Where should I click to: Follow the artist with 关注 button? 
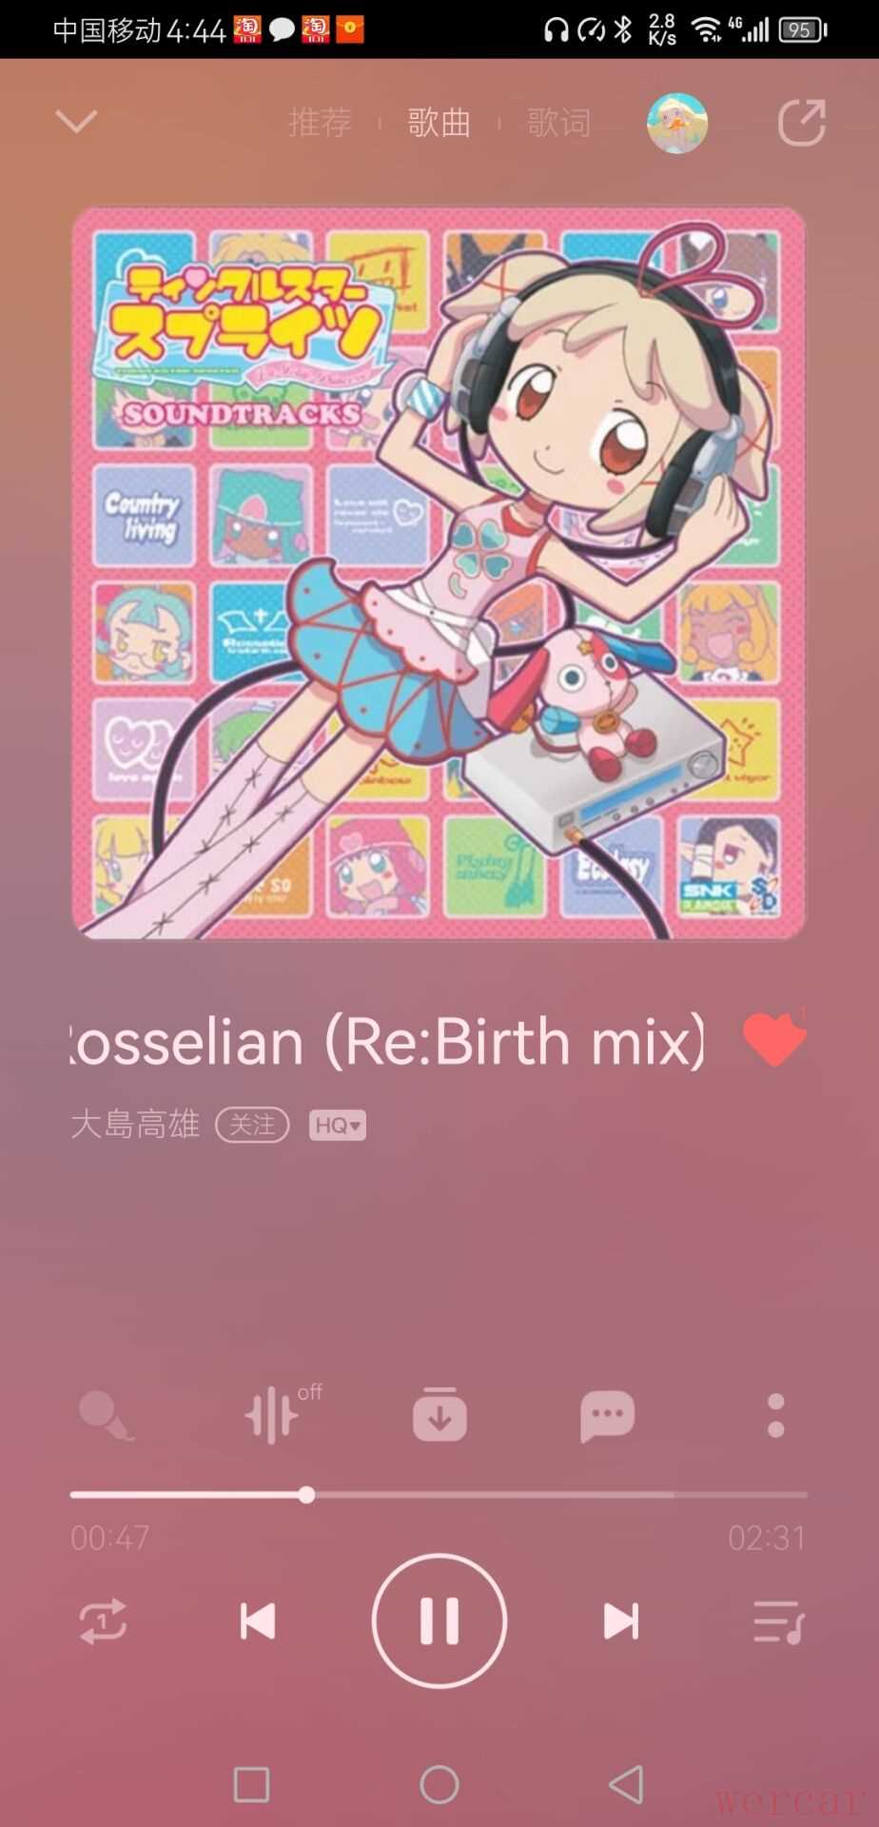(x=252, y=1126)
